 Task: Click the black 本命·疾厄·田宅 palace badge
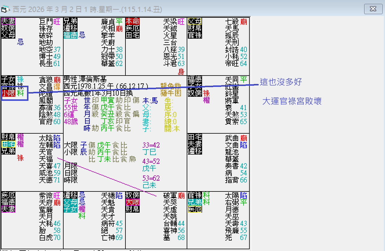tap(132, 28)
